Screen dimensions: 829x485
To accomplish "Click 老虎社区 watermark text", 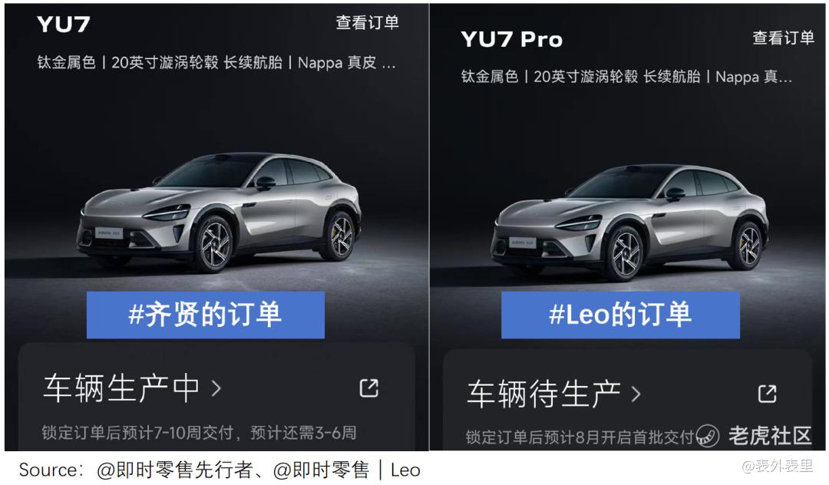I will pos(770,436).
